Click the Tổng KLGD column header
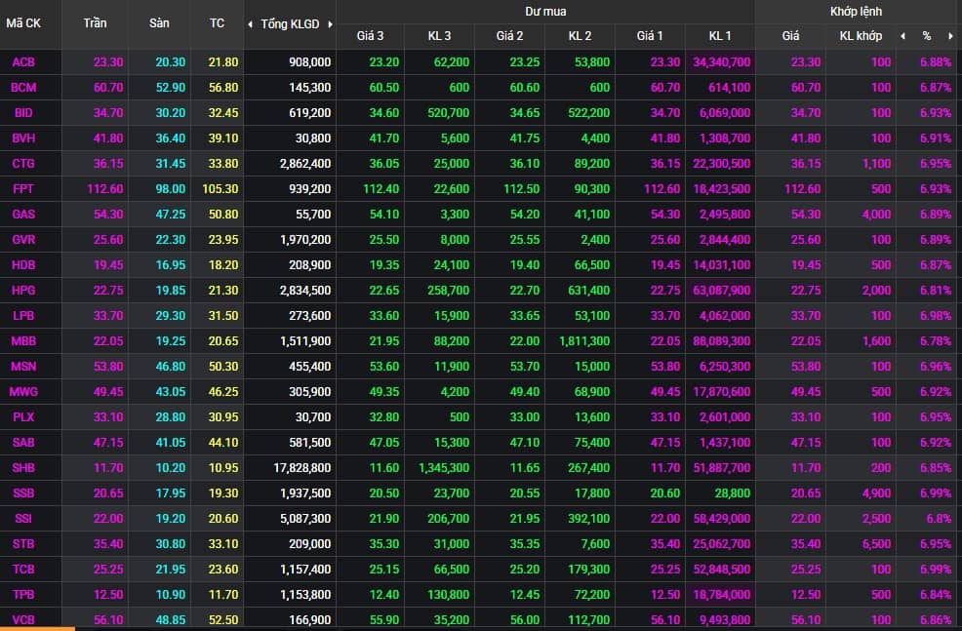This screenshot has width=962, height=631. pyautogui.click(x=290, y=24)
